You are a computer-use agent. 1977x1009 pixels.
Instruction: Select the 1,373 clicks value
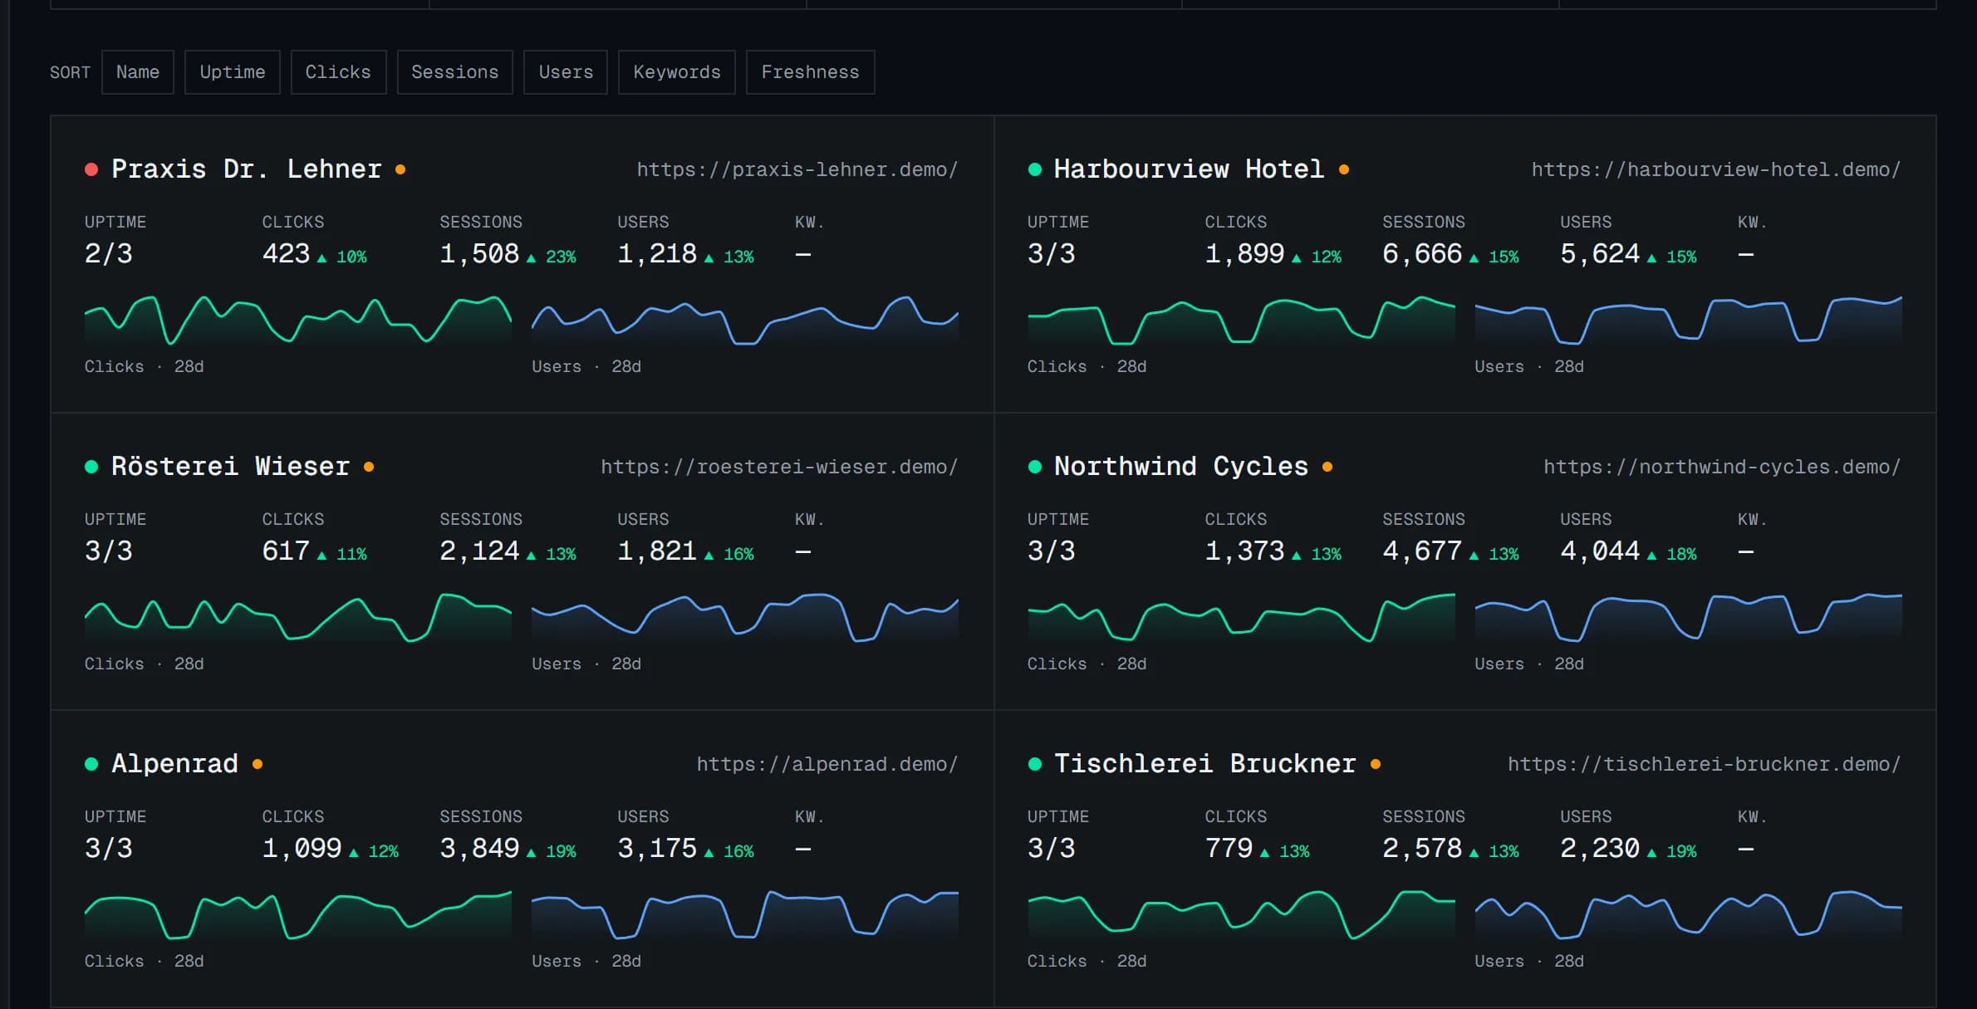coord(1244,551)
